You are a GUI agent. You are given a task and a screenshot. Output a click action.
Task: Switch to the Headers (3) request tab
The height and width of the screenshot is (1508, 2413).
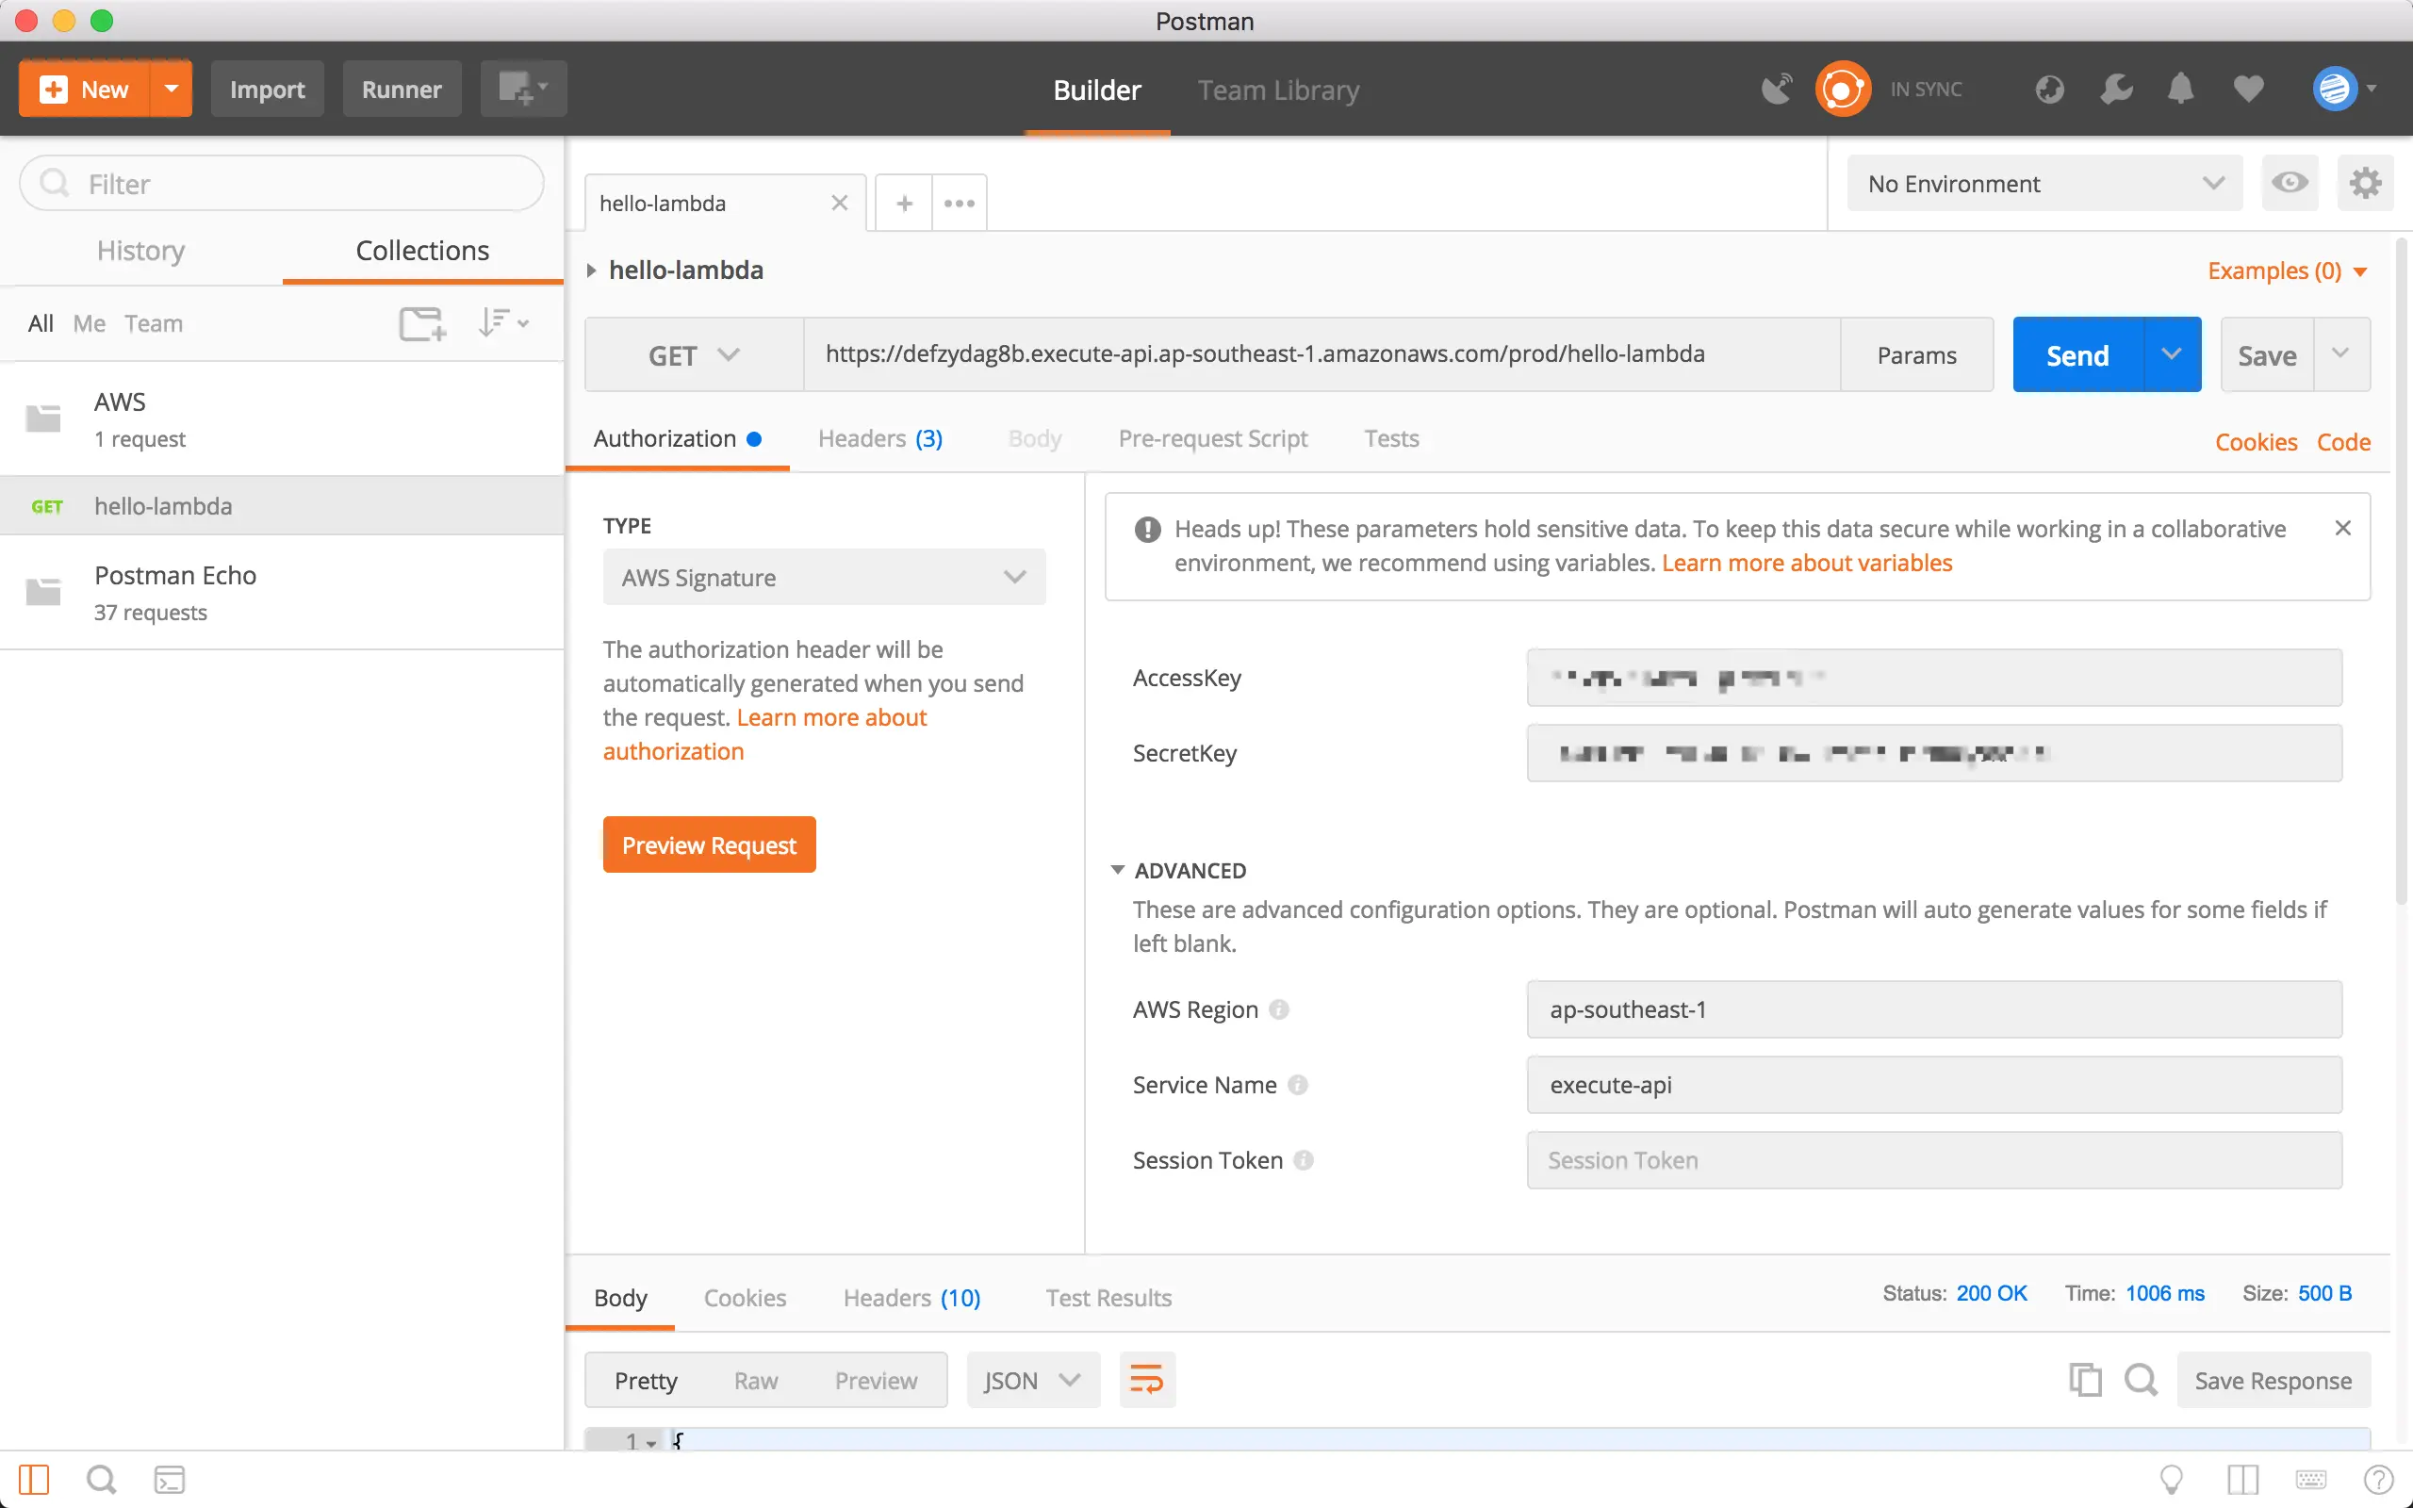pos(879,439)
